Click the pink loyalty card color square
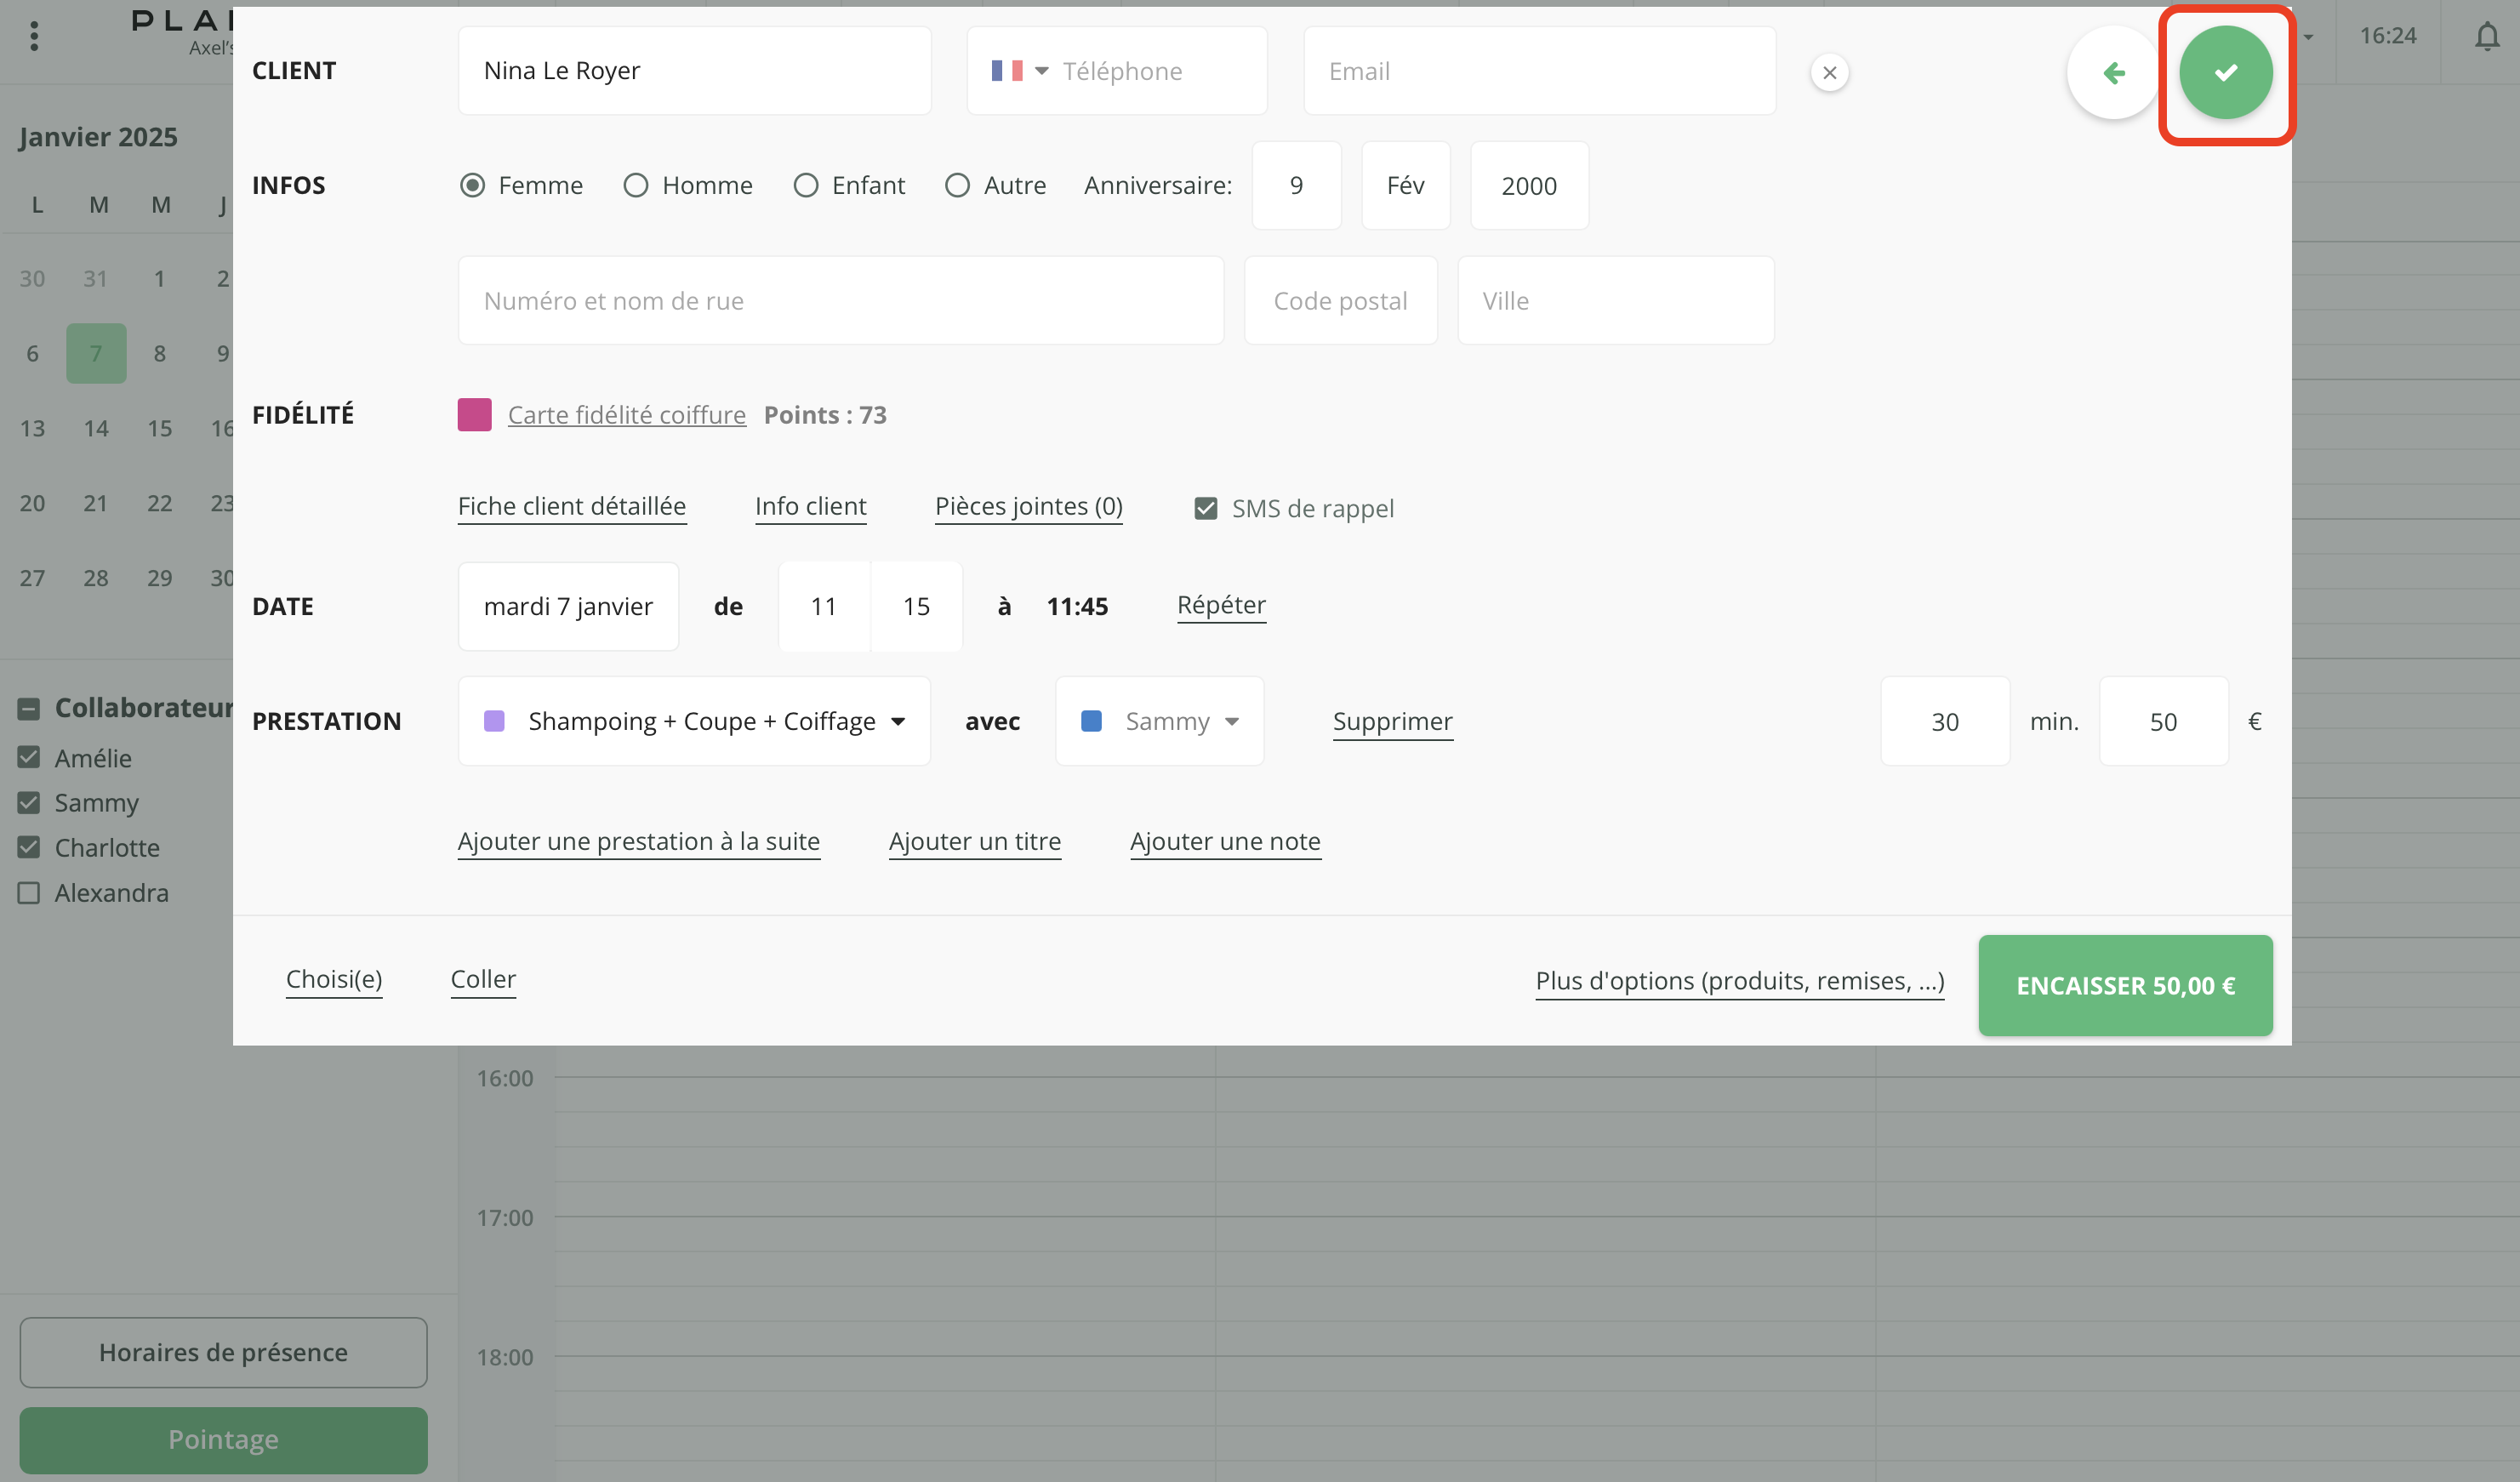The height and width of the screenshot is (1482, 2520). (x=474, y=414)
